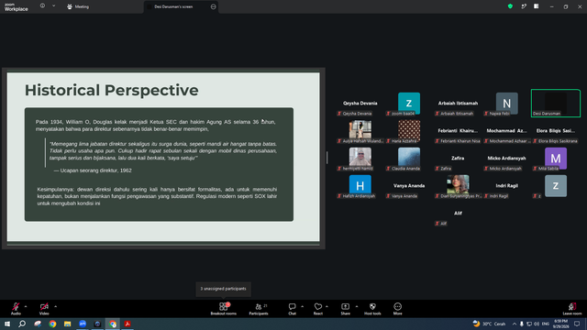The height and width of the screenshot is (330, 587).
Task: Click the ENG language indicator
Action: coord(546,324)
